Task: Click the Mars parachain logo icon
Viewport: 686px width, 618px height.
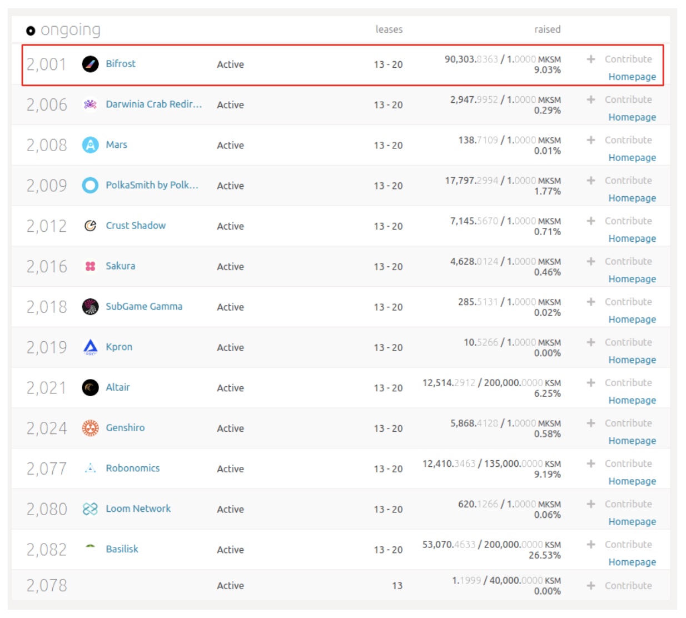Action: pos(90,145)
